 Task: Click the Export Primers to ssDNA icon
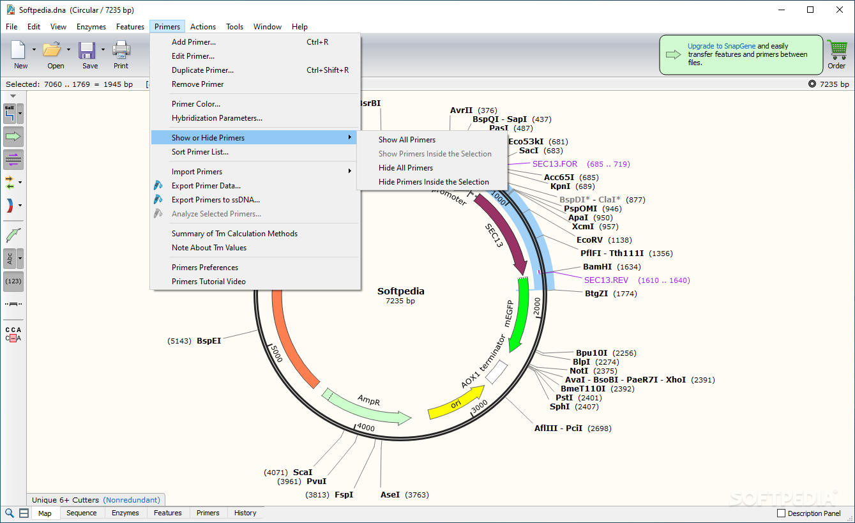[158, 200]
